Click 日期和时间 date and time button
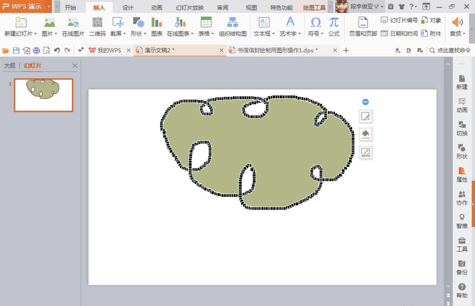Image resolution: width=475 pixels, height=306 pixels. click(x=399, y=33)
